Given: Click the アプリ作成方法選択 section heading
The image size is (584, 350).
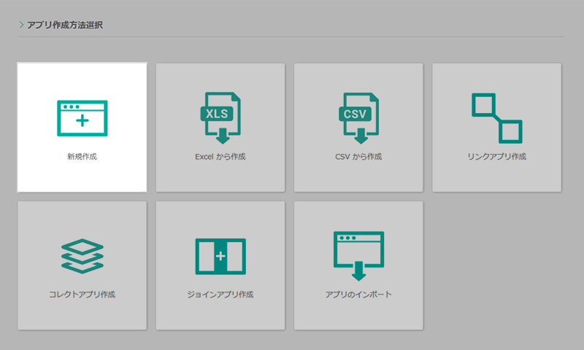Looking at the screenshot, I should pos(65,25).
